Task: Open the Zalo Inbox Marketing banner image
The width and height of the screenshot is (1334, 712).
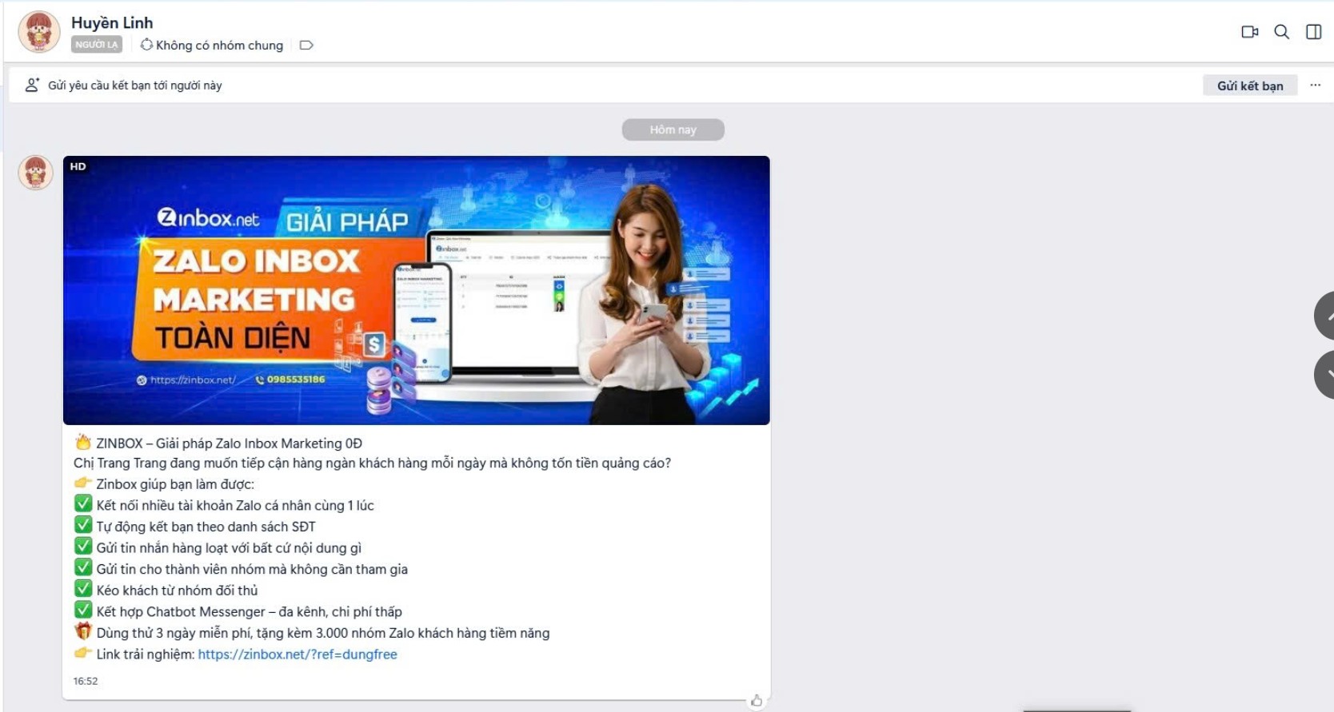Action: point(416,290)
